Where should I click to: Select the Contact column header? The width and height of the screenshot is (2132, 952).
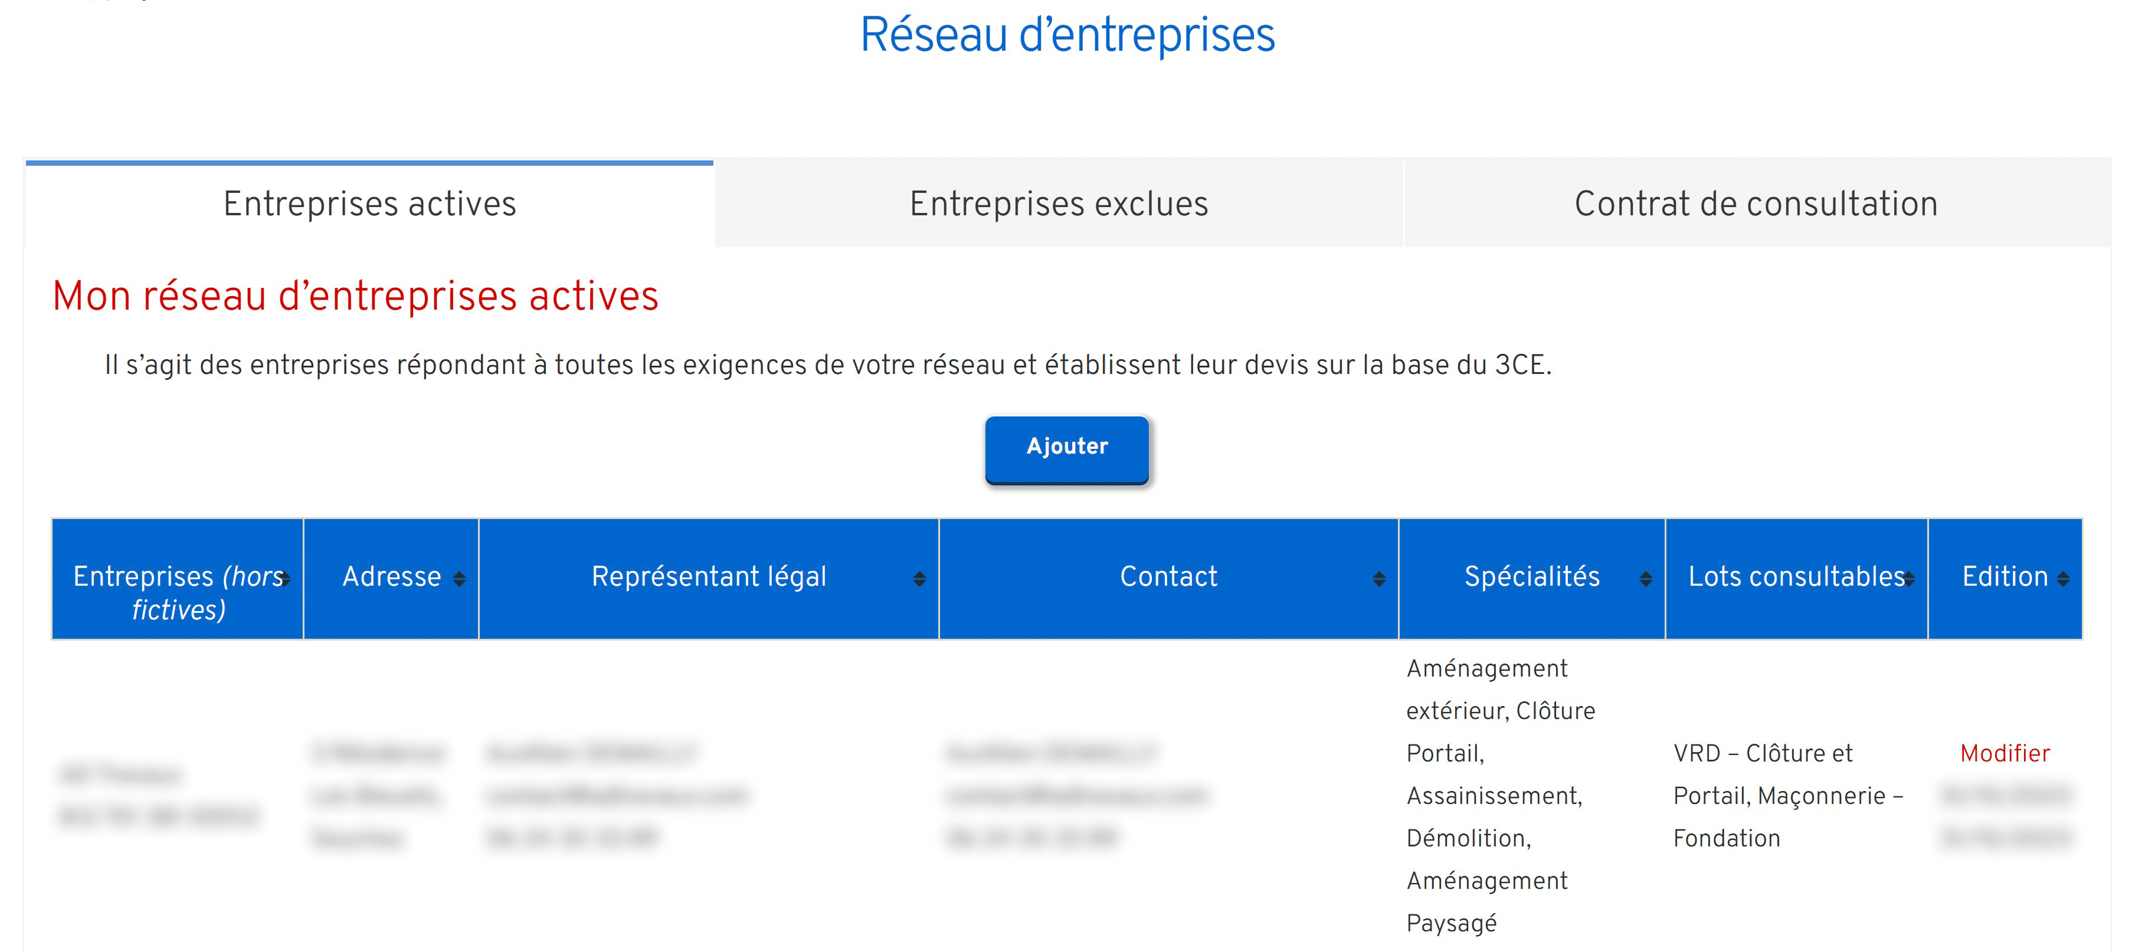pyautogui.click(x=1168, y=576)
